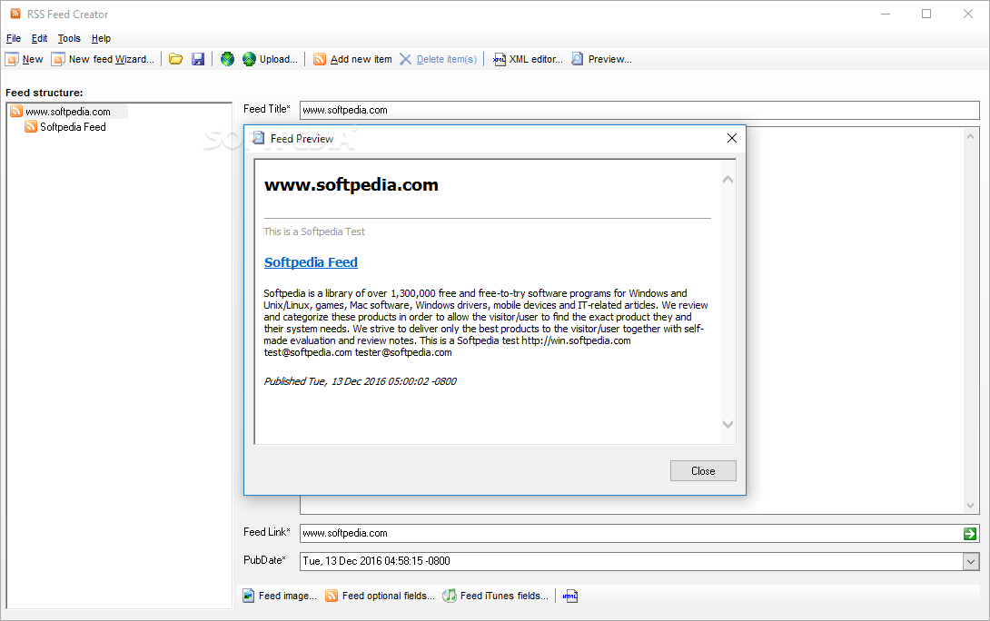Screen dimensions: 990x621
Task: Click green arrow beside Feed Link
Action: click(970, 534)
